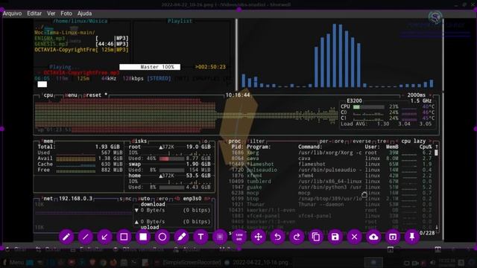
Task: Open the Editar menu
Action: 34,13
